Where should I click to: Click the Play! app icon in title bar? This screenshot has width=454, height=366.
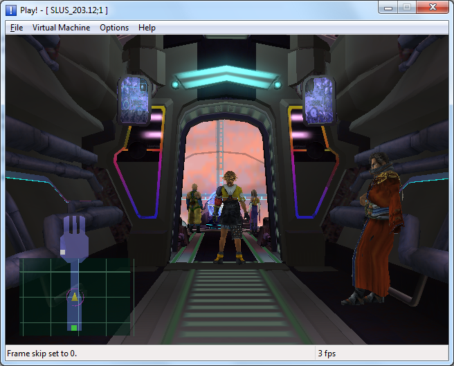click(x=11, y=10)
